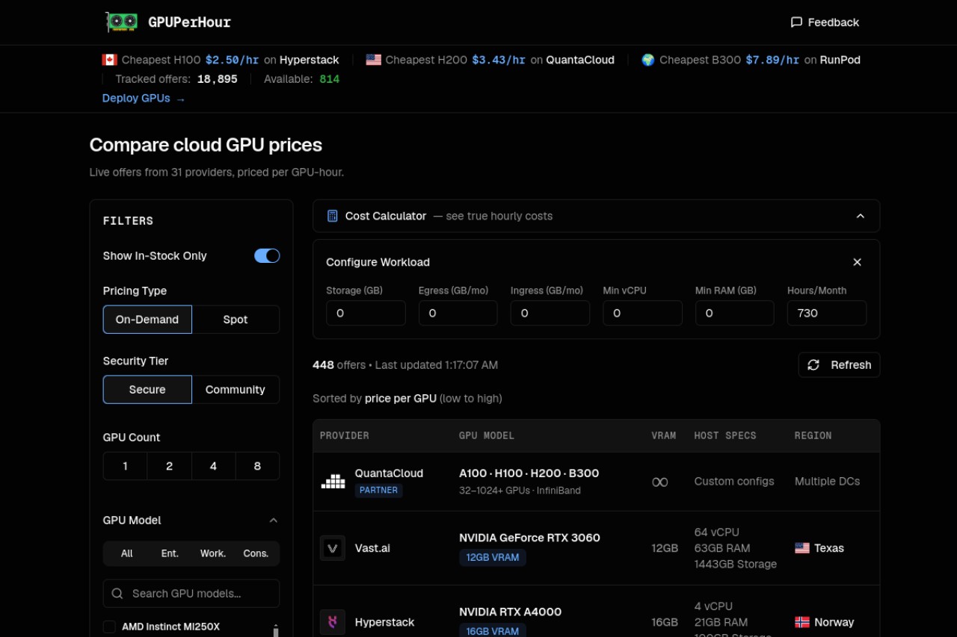Viewport: 957px width, 637px height.
Task: Click the Hours/Month input field
Action: click(827, 313)
